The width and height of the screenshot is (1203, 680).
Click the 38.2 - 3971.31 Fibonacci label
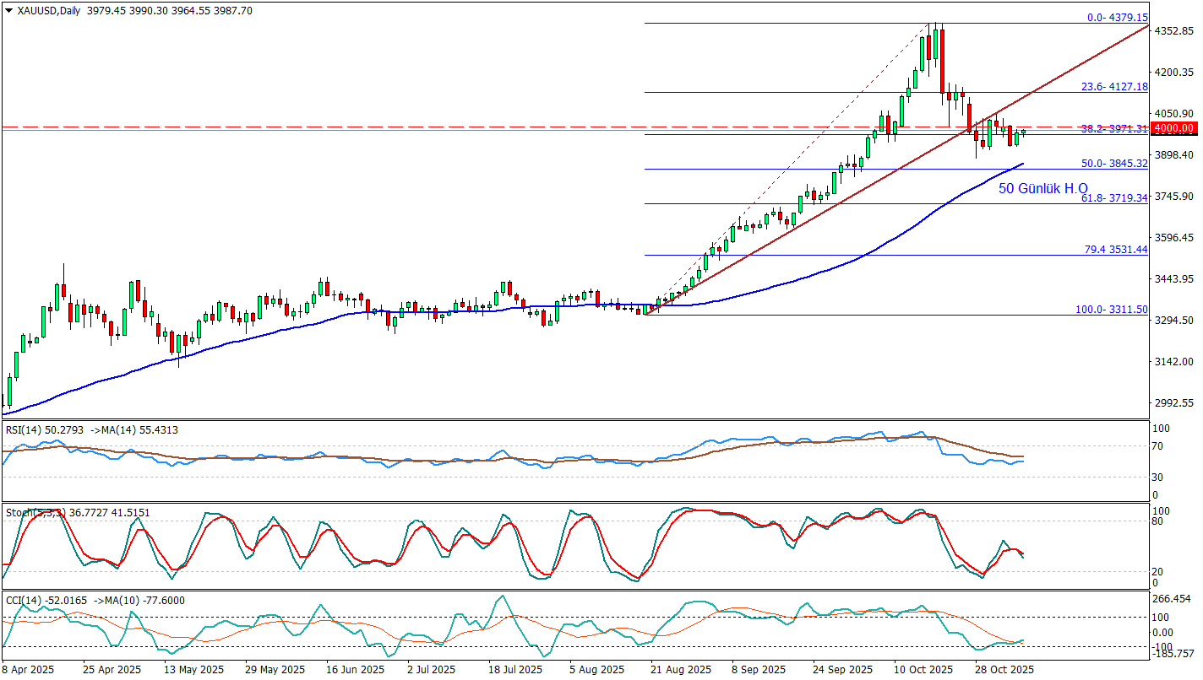click(1115, 129)
